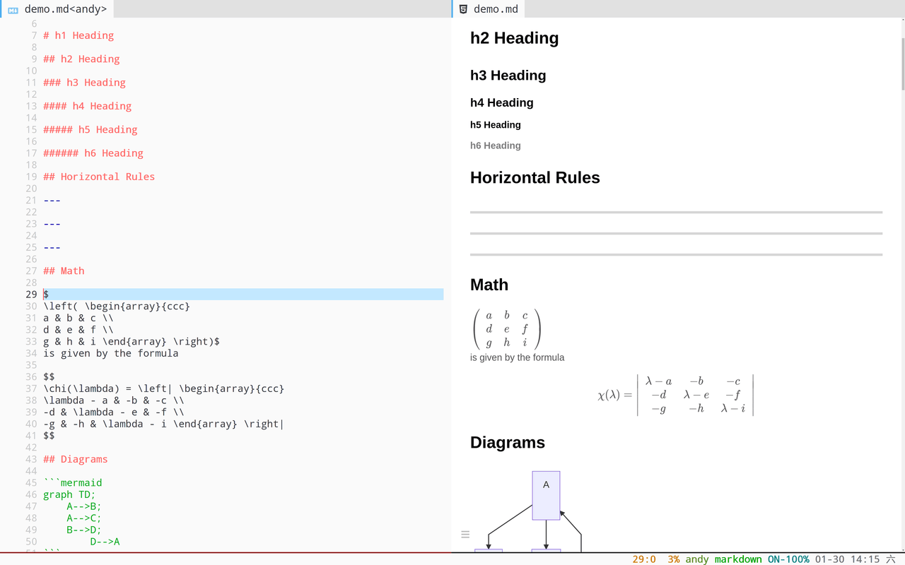Place cursor on '###### h6 Heading' source line
The width and height of the screenshot is (905, 565).
pos(93,153)
